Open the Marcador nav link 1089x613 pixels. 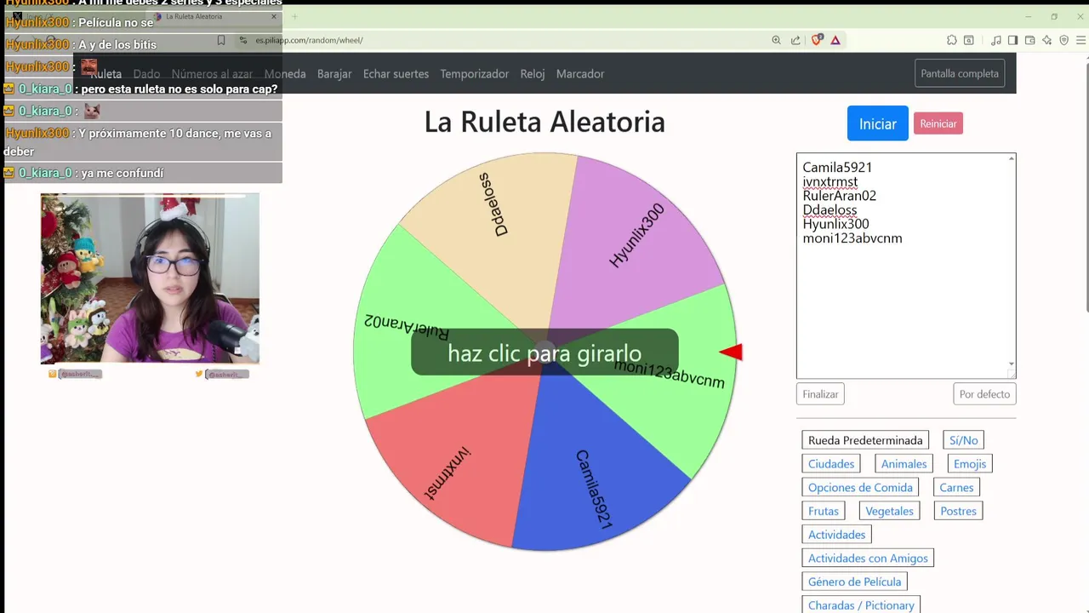[580, 74]
